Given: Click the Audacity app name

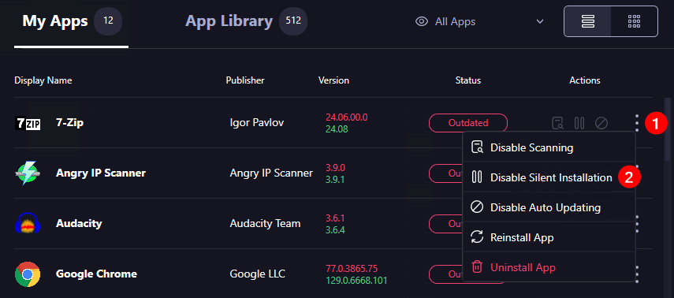Looking at the screenshot, I should tap(79, 224).
